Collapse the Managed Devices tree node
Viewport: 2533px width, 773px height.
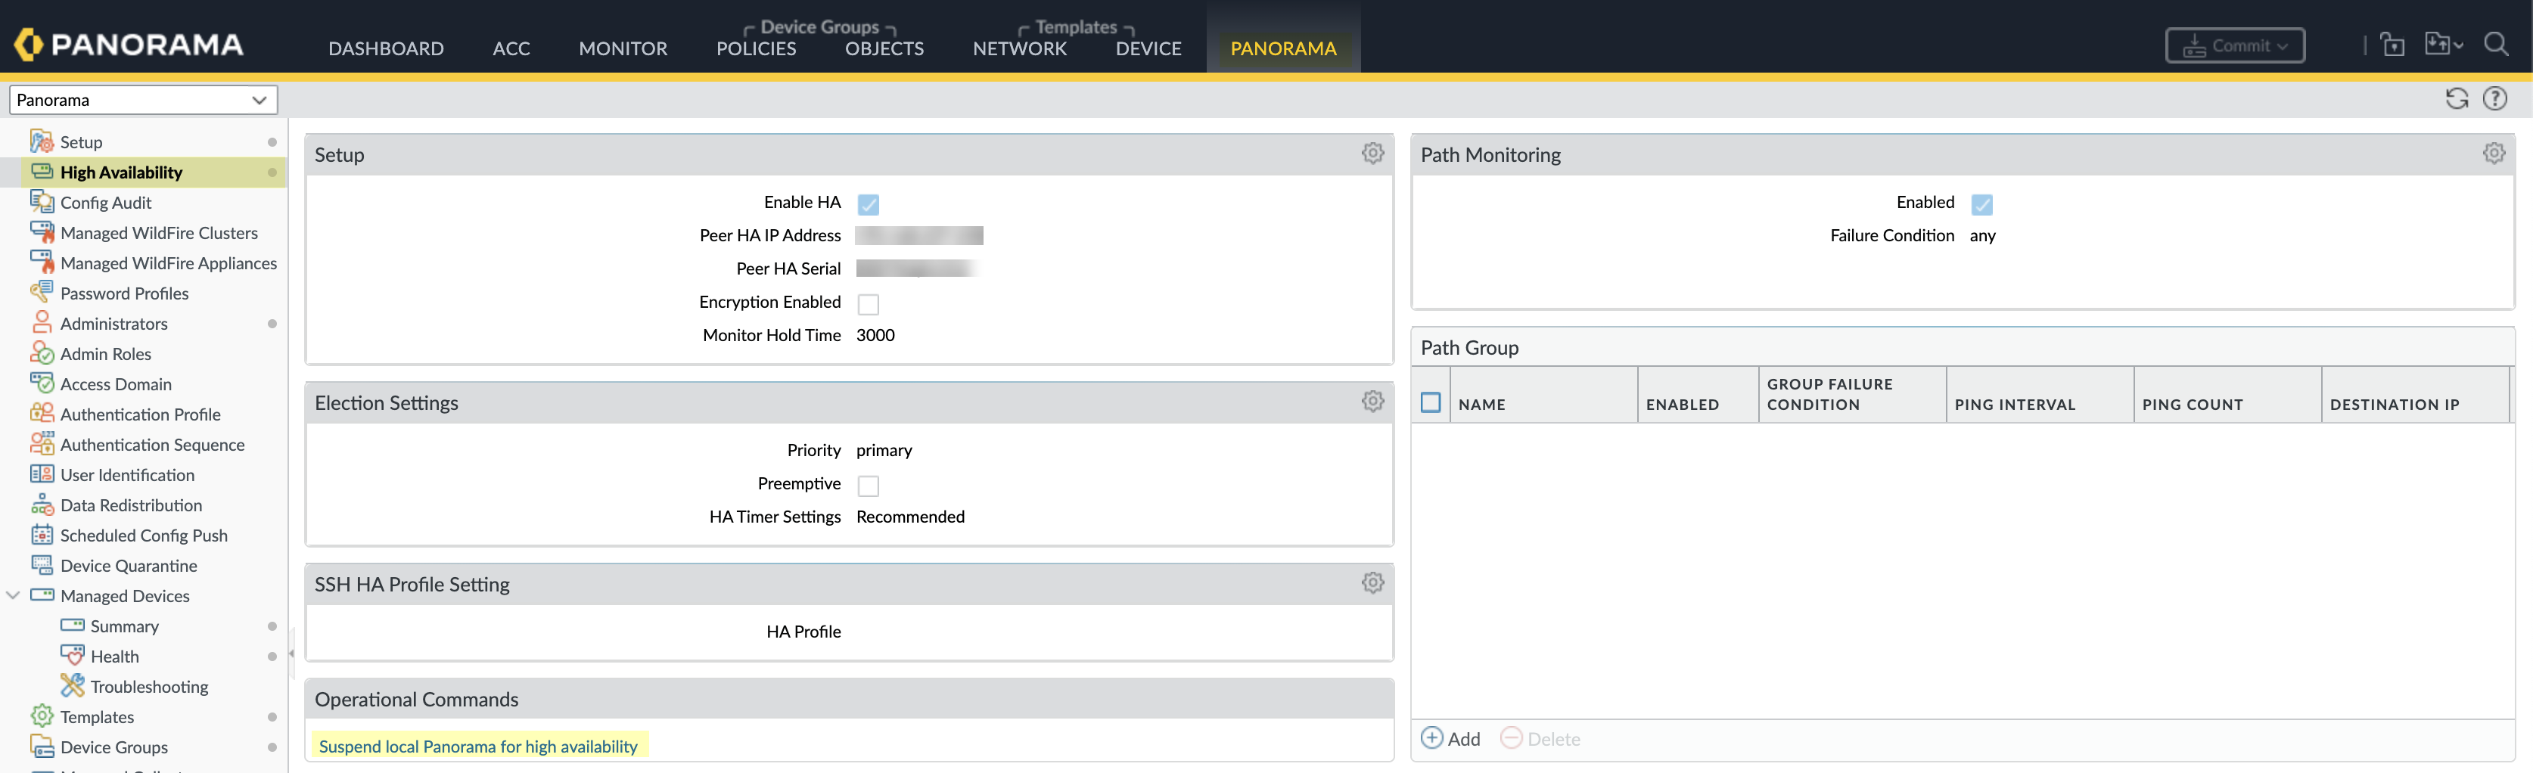14,595
